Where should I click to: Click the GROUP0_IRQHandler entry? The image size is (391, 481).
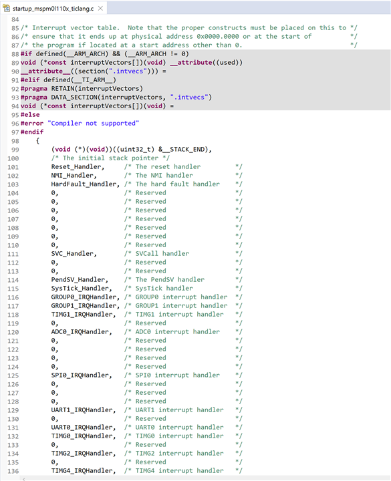coord(86,297)
